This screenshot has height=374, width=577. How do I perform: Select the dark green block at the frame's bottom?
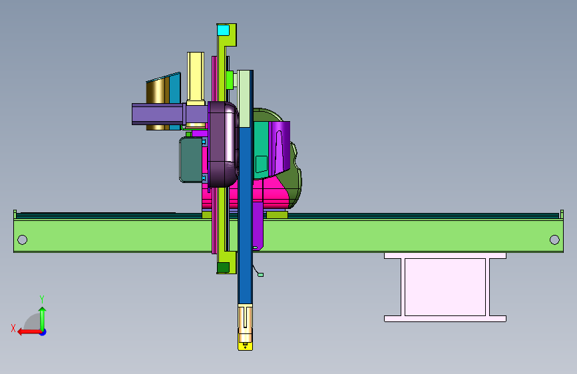click(223, 268)
